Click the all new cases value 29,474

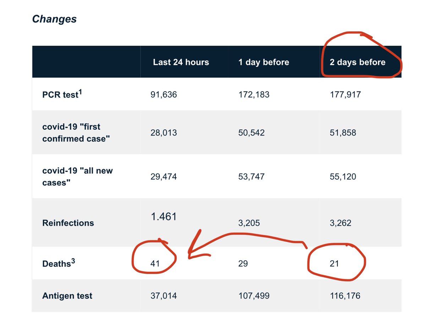(x=164, y=176)
